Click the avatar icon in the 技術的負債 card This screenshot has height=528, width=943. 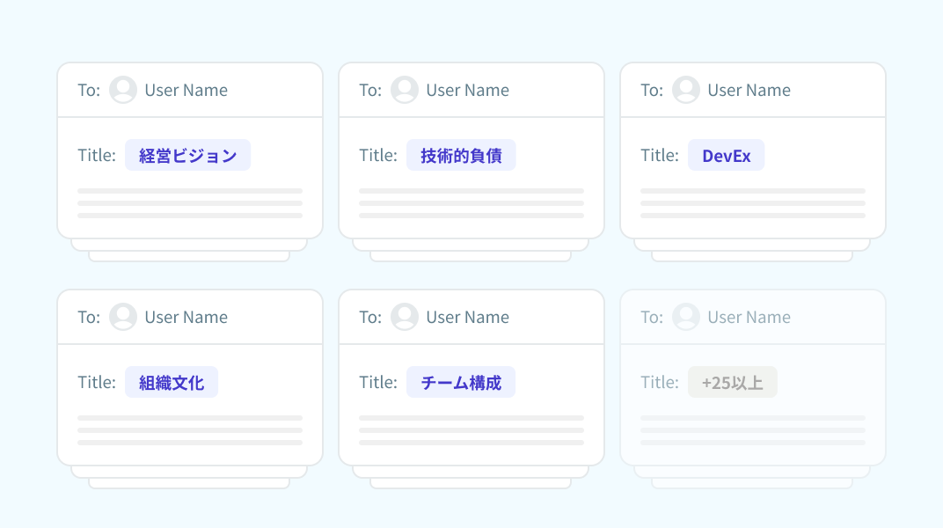404,90
